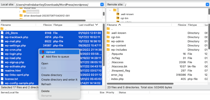Image resolution: width=210 pixels, height=100 pixels.
Task: Click the wp-load.php file icon
Action: coord(2,58)
